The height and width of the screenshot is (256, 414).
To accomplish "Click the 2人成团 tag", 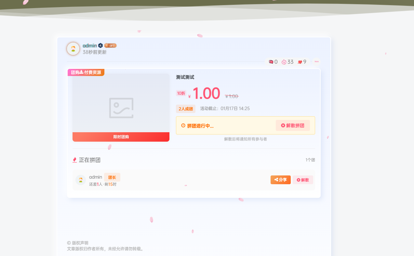I will pos(186,109).
